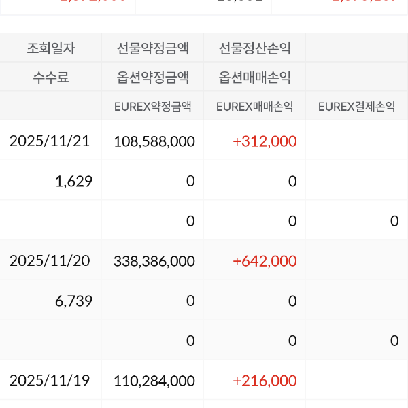Select the 선물약정금액 header cell
The image size is (408, 408).
pos(152,48)
